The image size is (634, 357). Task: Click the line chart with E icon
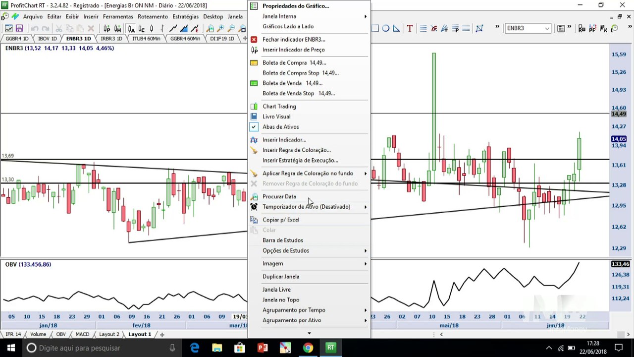click(x=195, y=29)
